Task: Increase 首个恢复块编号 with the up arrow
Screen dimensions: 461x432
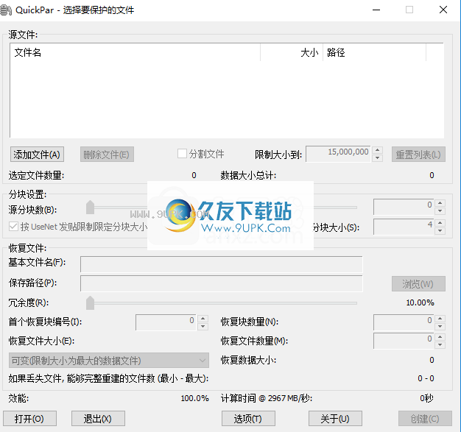Action: [203, 319]
